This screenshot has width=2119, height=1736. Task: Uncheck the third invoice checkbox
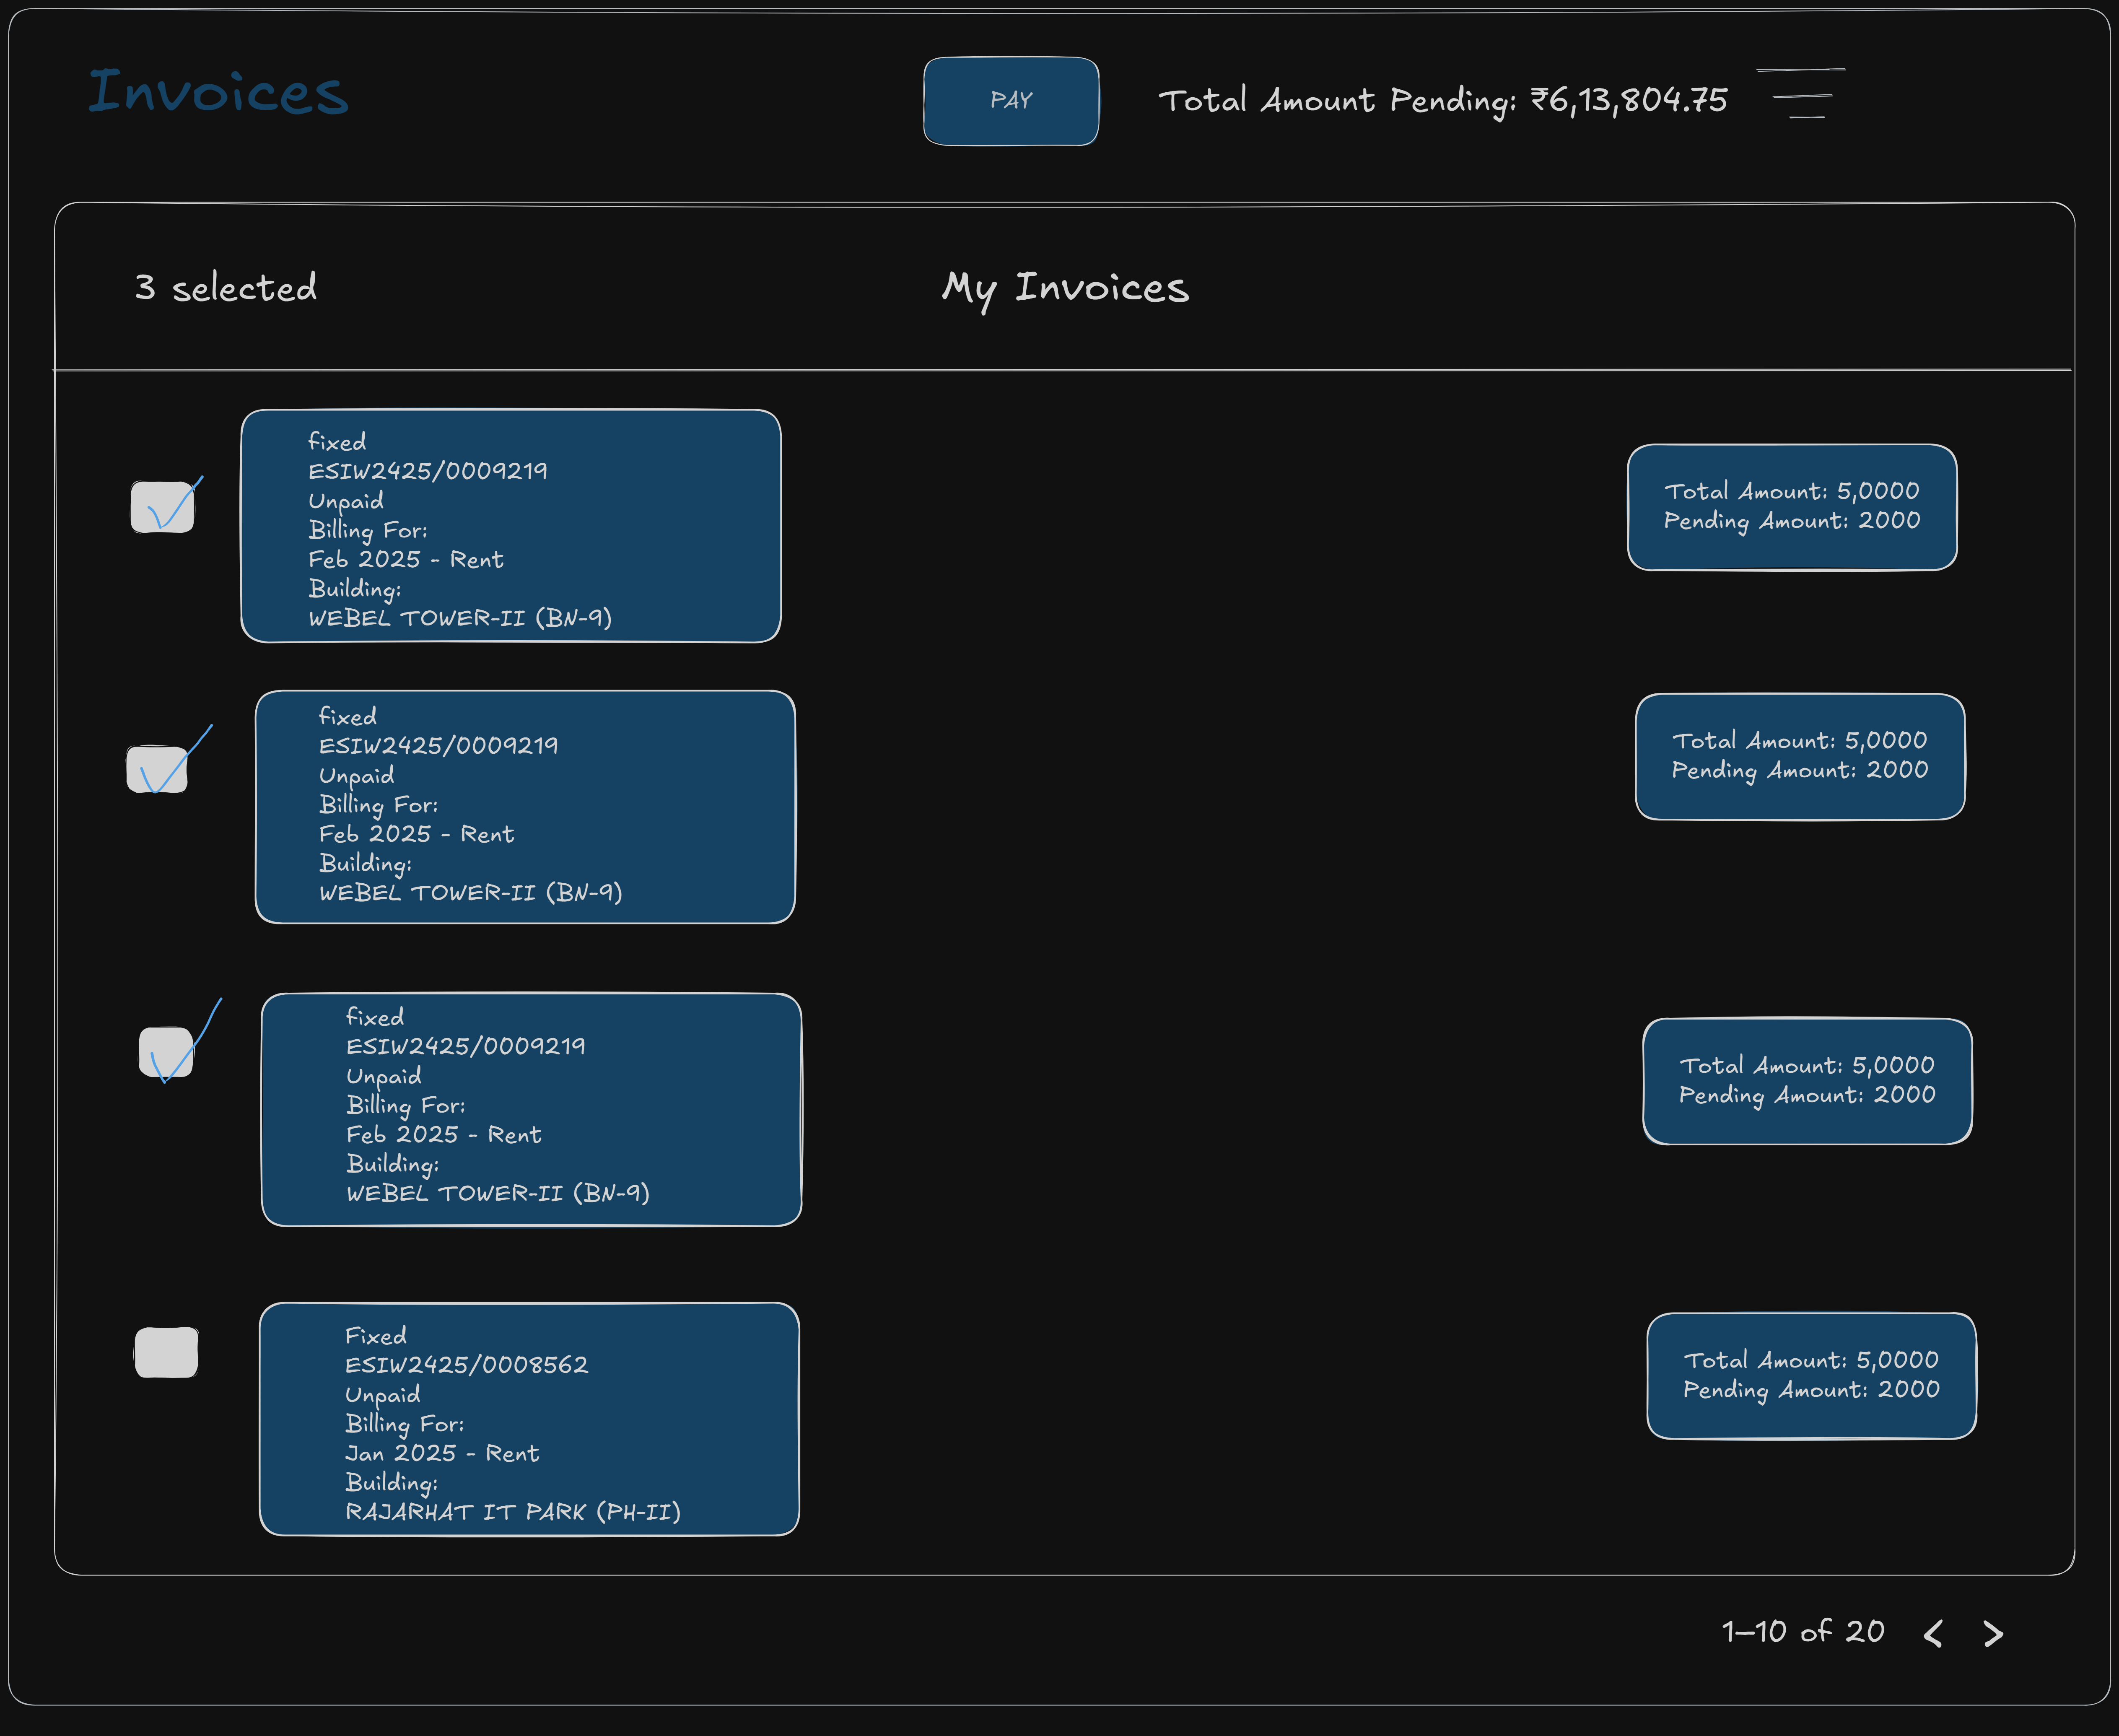pos(166,1052)
